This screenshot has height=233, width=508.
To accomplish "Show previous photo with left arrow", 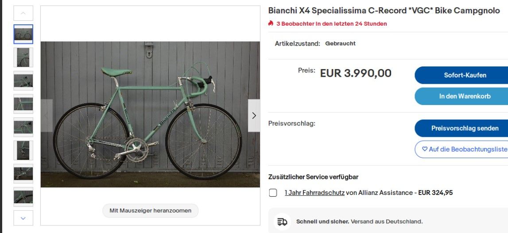I will coord(47,116).
